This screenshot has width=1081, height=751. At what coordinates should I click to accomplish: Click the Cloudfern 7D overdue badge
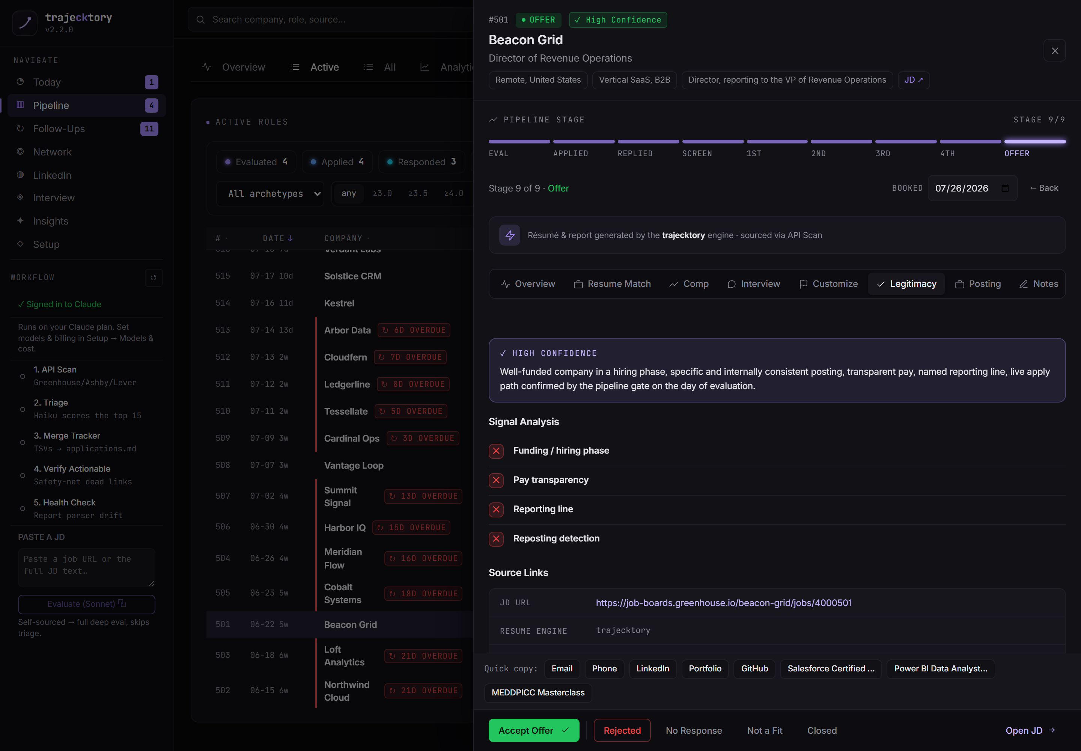pyautogui.click(x=410, y=357)
